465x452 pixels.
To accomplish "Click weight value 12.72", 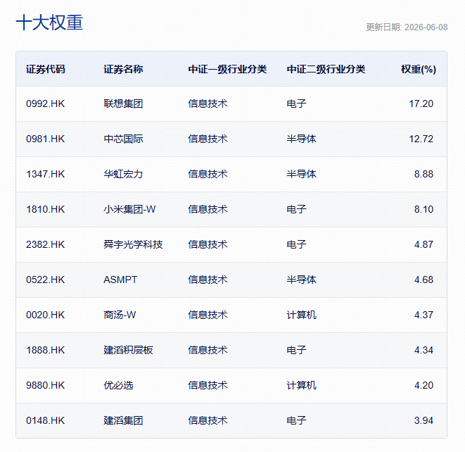I will pyautogui.click(x=421, y=139).
